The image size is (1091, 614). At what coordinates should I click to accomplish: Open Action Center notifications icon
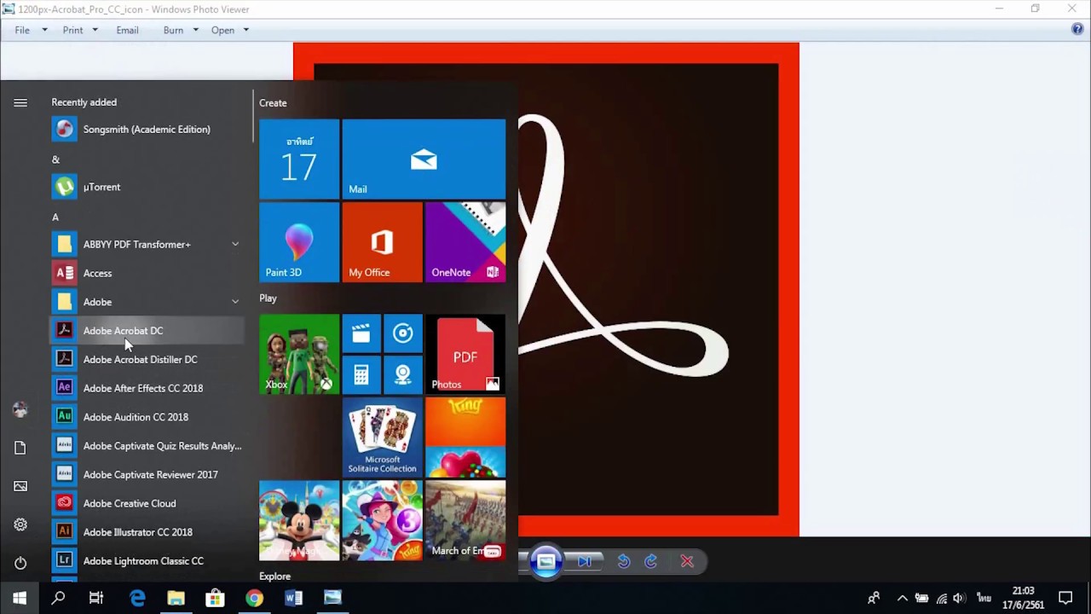click(1065, 598)
